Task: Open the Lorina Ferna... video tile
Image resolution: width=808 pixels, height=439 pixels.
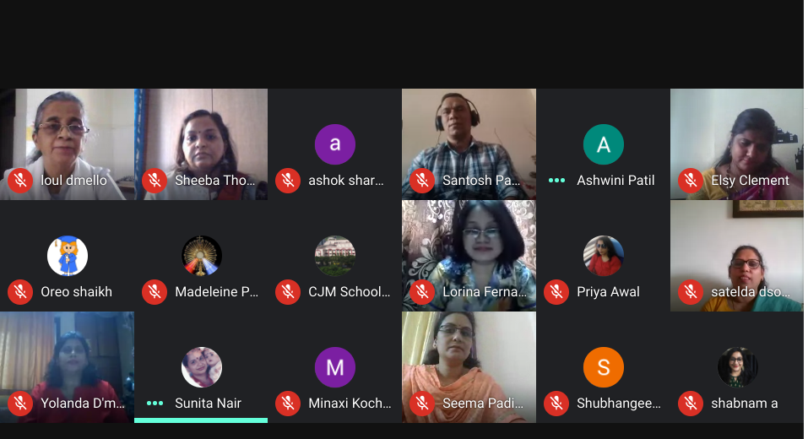Action: (x=469, y=256)
